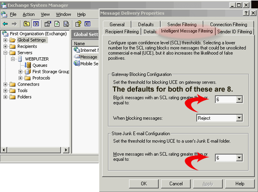The height and width of the screenshot is (192, 258).
Task: Switch to the Sender ID Filtering tab
Action: click(235, 32)
